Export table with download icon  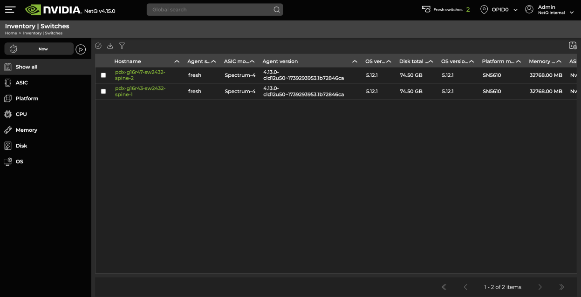pos(110,46)
